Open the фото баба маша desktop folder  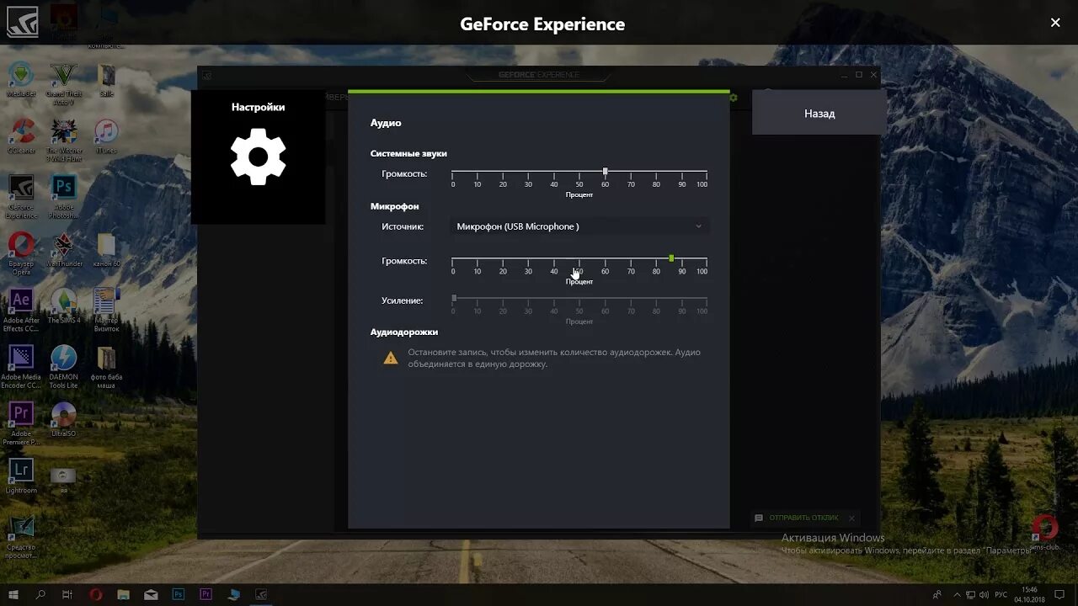pyautogui.click(x=106, y=367)
